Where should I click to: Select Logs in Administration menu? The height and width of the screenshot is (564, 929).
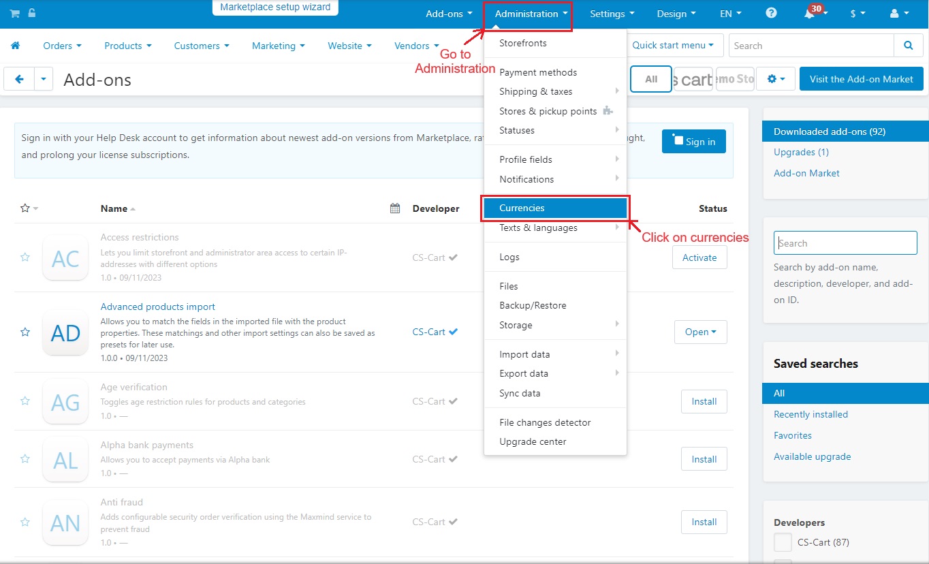tap(555, 257)
